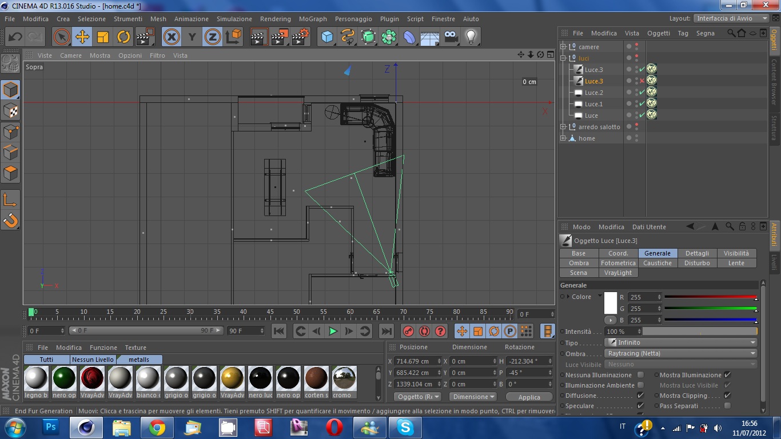This screenshot has width=781, height=439.
Task: Enable the Nessuna Illuminazione checkbox
Action: (x=640, y=375)
